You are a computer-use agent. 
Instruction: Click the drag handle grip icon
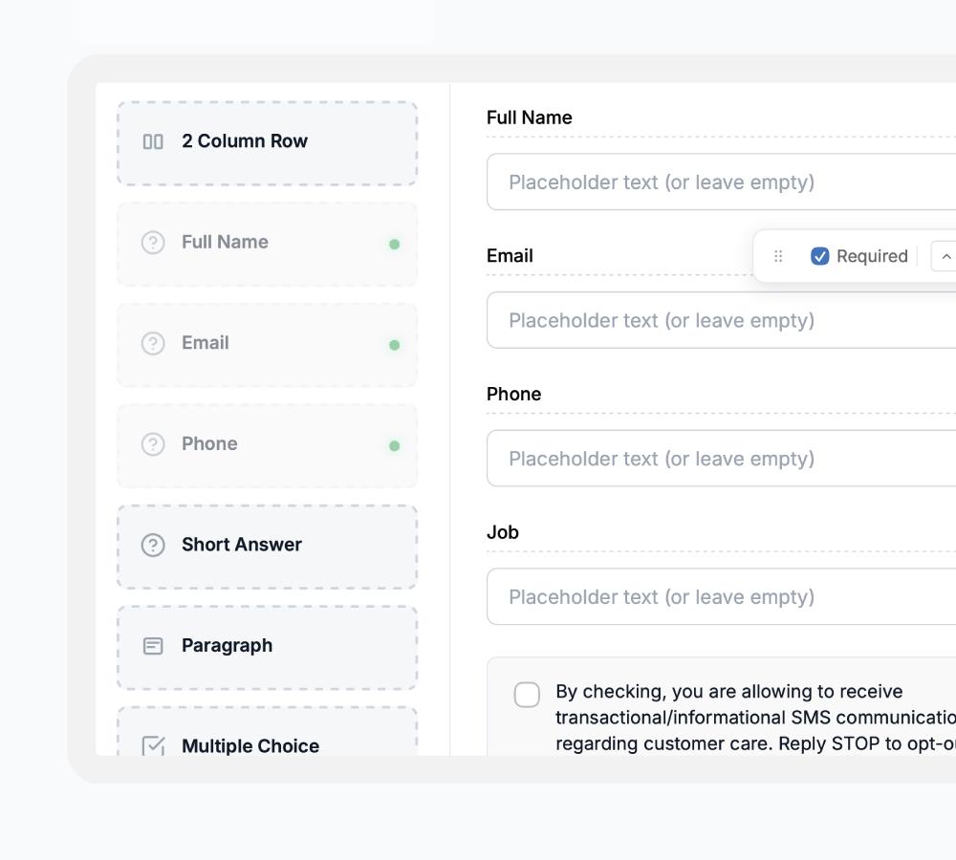(778, 256)
